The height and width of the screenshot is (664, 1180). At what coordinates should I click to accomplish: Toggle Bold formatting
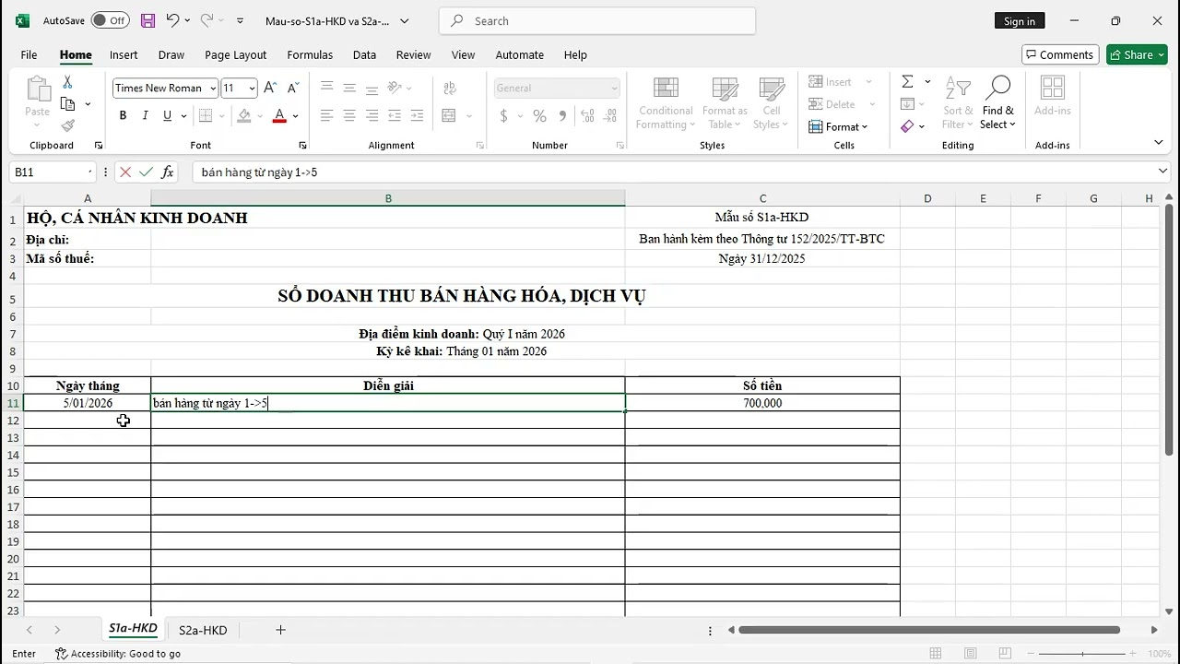tap(123, 115)
